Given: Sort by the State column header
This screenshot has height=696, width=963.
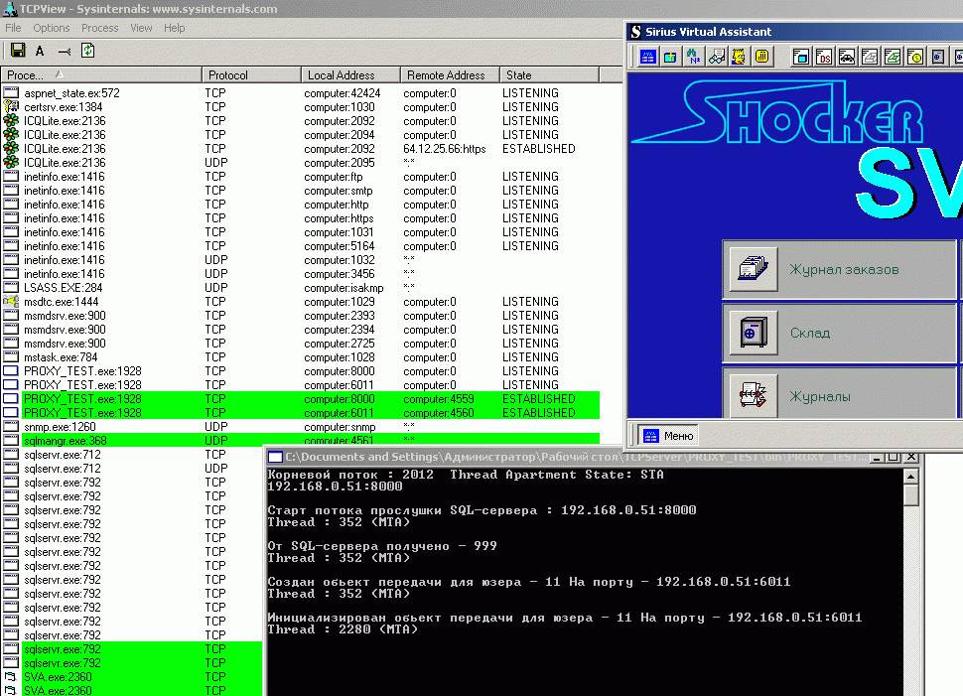Looking at the screenshot, I should tap(549, 74).
